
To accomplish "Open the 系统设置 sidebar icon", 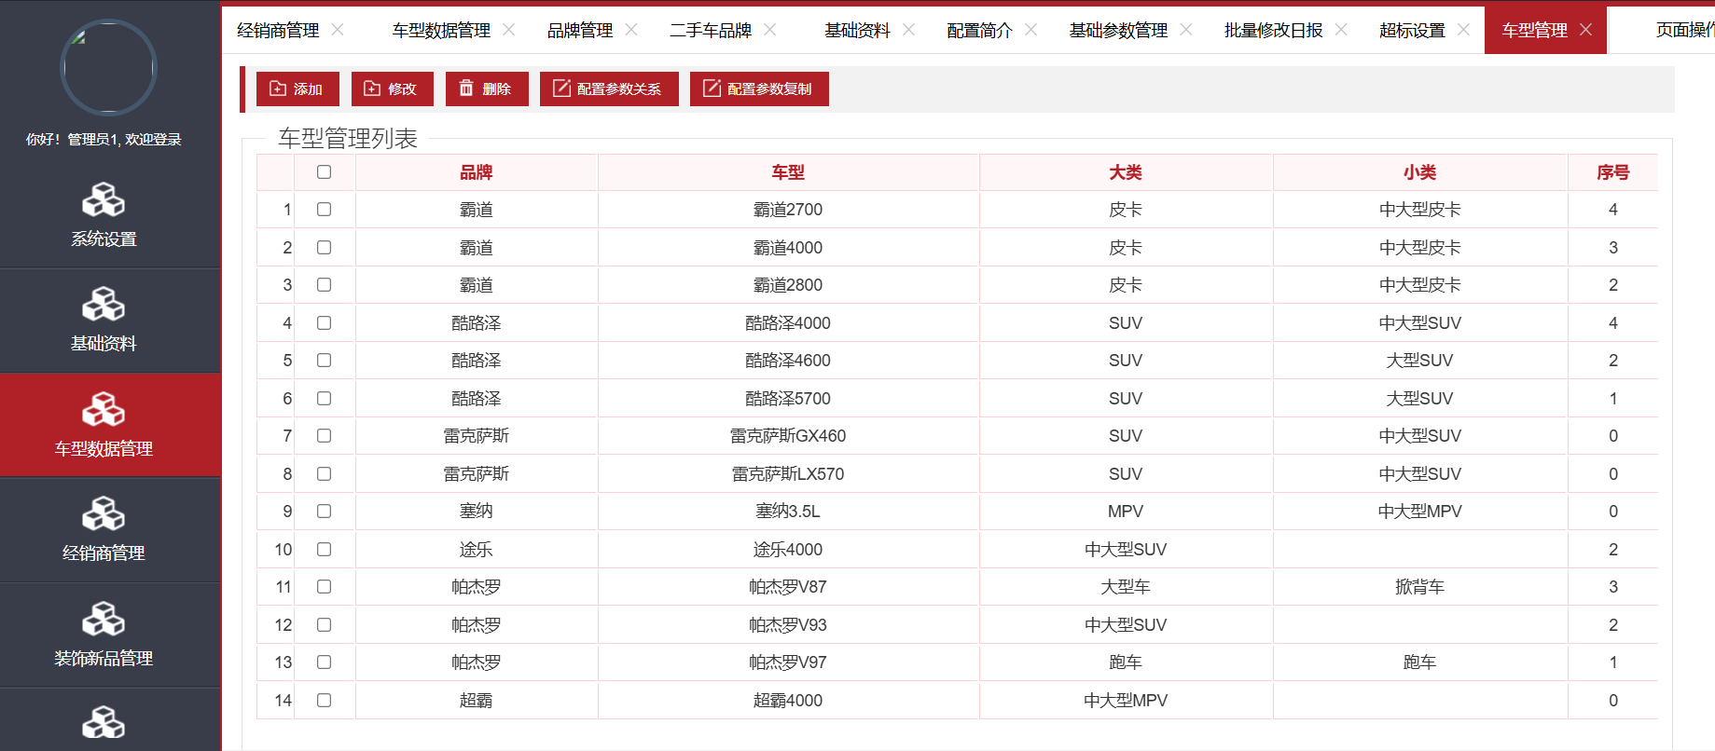I will pos(104,200).
